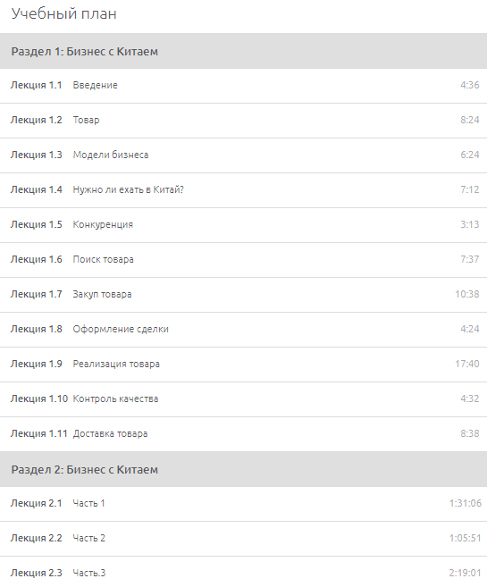487x587 pixels.
Task: Click the Учебный план heading
Action: [x=63, y=14]
